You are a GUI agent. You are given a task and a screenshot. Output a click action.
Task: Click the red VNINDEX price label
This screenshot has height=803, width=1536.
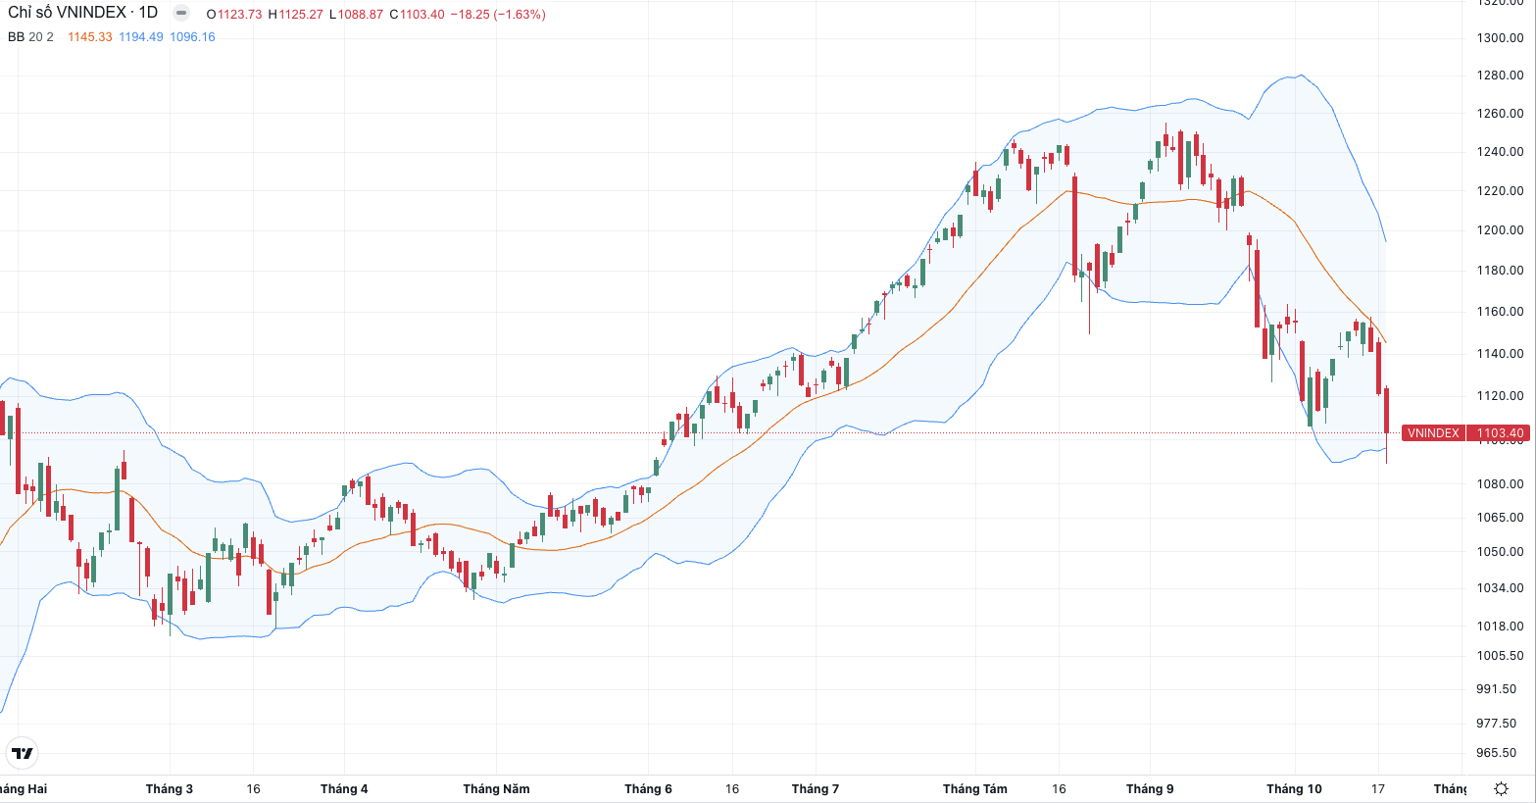pyautogui.click(x=1433, y=432)
